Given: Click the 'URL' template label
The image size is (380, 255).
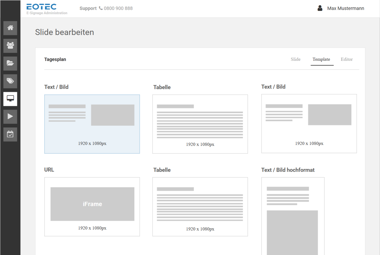Looking at the screenshot, I should pos(49,170).
